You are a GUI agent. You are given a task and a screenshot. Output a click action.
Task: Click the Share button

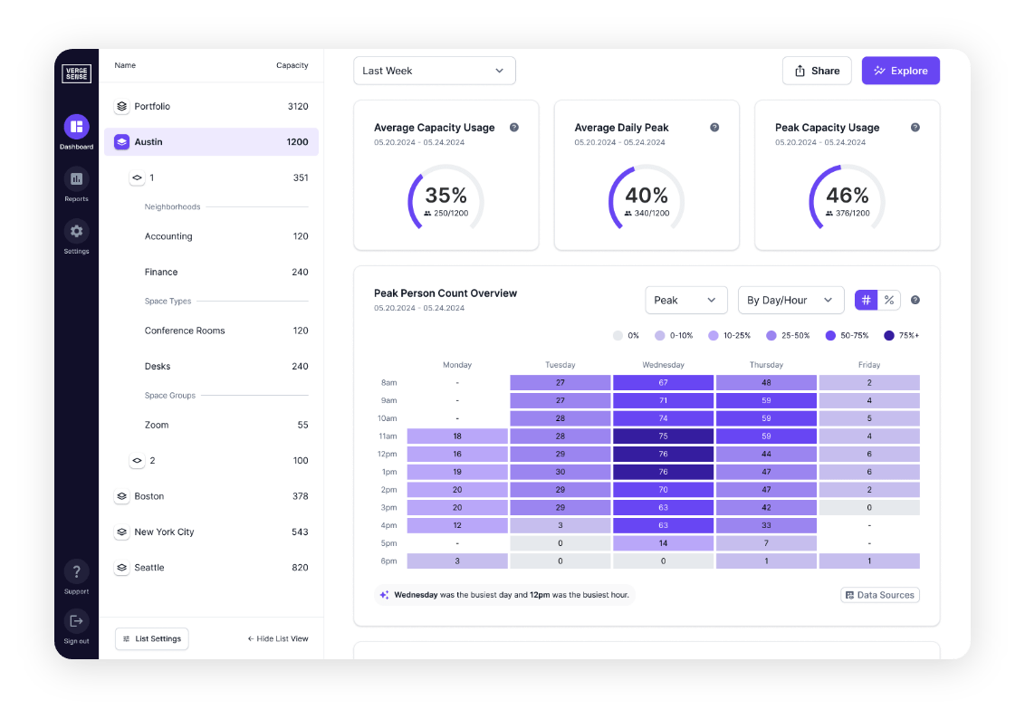[x=816, y=70]
